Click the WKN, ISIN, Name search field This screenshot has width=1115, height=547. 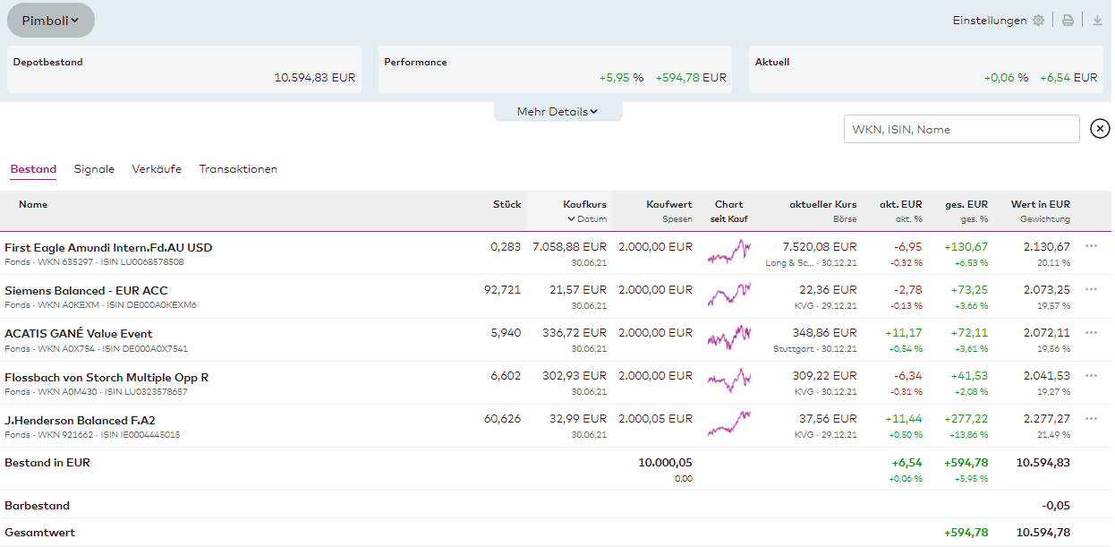coord(961,130)
